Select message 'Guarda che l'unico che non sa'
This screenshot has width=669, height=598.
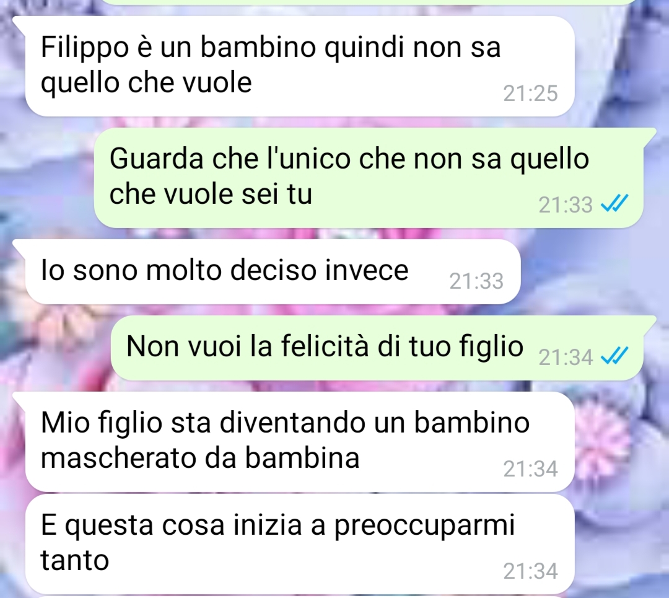(x=369, y=178)
